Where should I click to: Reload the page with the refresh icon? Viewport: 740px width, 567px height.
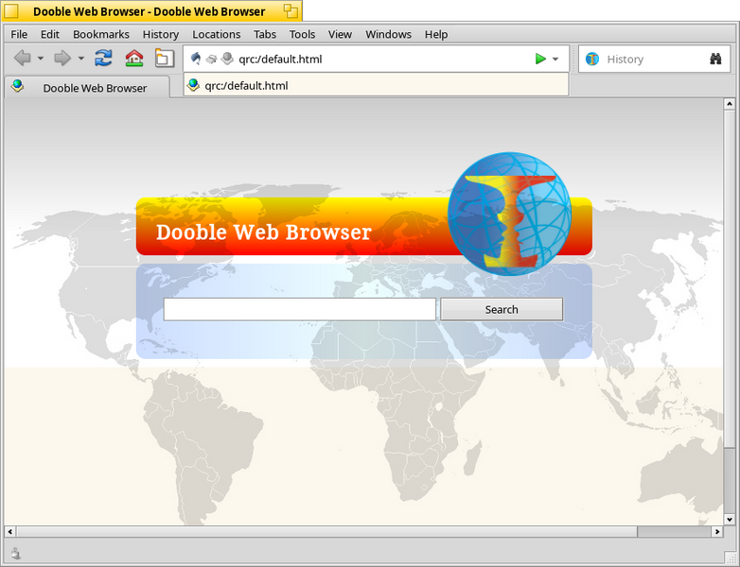point(104,59)
